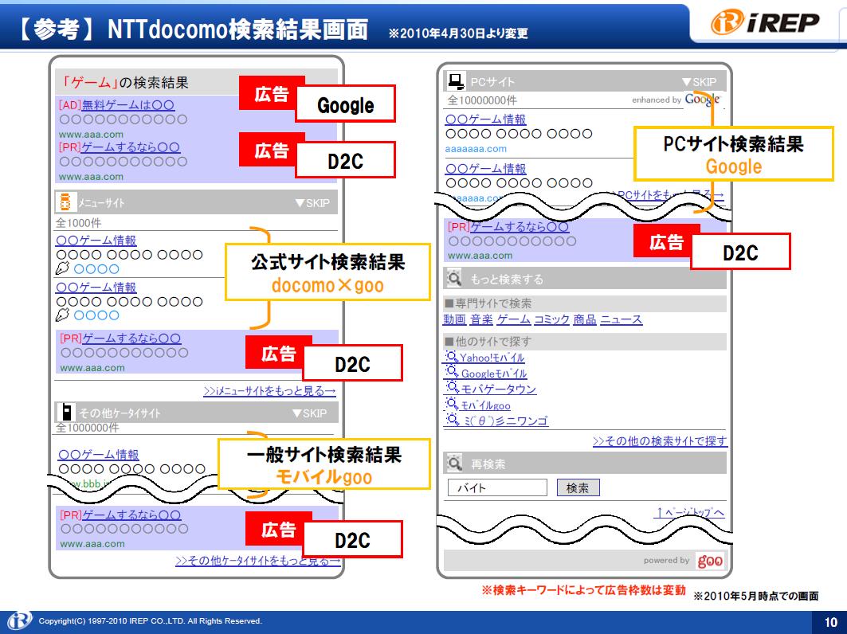Click >>iメニューサイトをもっと見る→ link
Viewport: 847px width, 634px height.
269,391
